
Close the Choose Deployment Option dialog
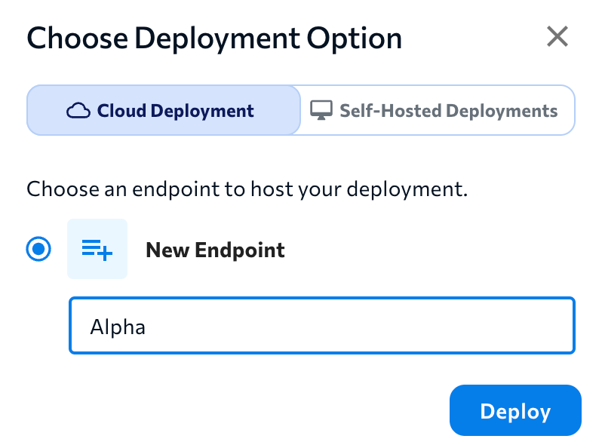[557, 36]
